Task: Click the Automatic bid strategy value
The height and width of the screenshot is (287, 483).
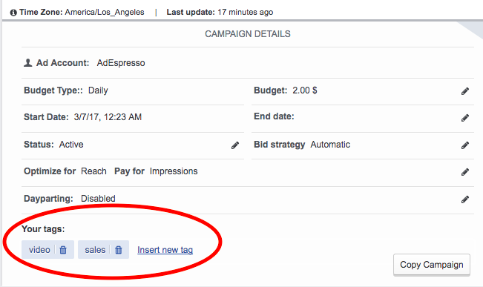Action: click(x=330, y=145)
